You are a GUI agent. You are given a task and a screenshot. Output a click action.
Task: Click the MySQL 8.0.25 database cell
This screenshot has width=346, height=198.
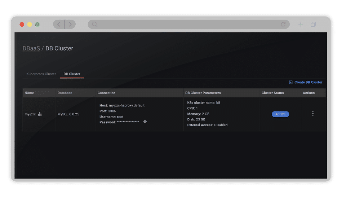(x=68, y=114)
